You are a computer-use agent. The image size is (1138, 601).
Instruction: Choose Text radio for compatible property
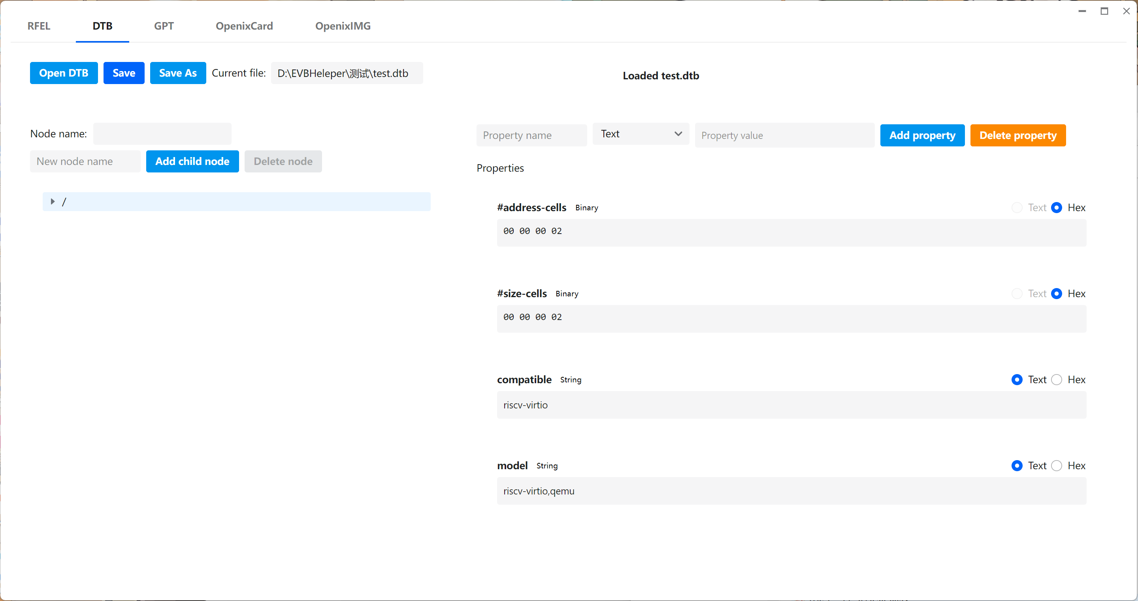(1017, 380)
